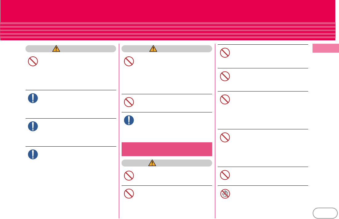Screen dimensions: 339x219
Task: Select the prohibition icon directly above the wet-hands icon
Action: click(225, 175)
